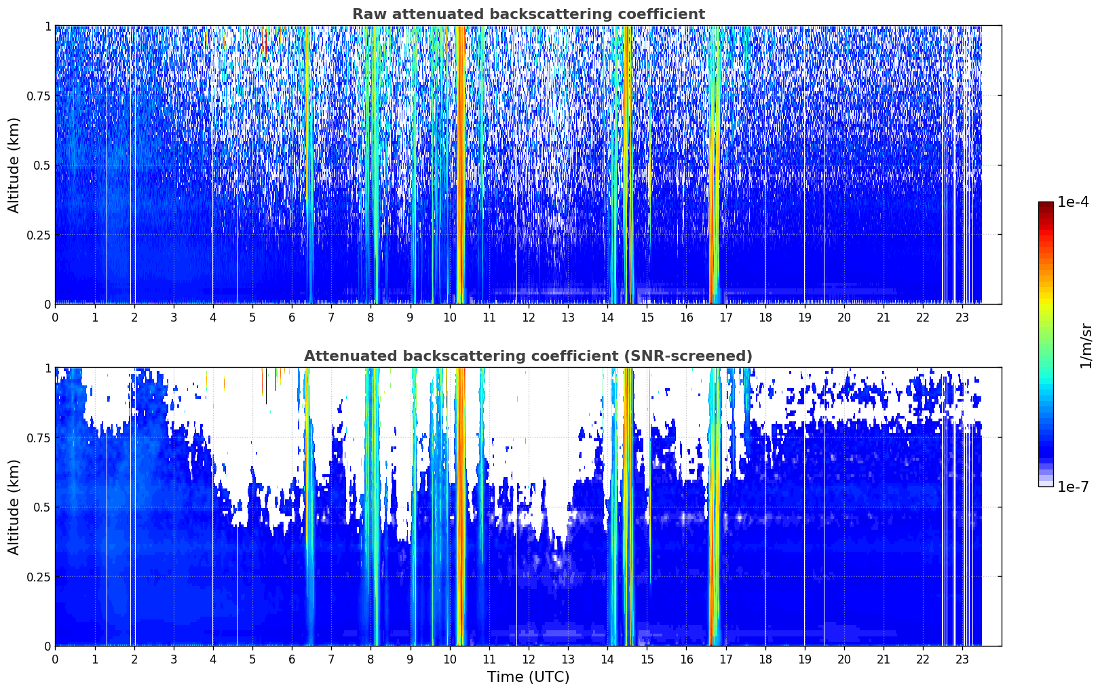Click the backscatter color scale bar
Image resolution: width=1100 pixels, height=692 pixels.
point(1046,344)
